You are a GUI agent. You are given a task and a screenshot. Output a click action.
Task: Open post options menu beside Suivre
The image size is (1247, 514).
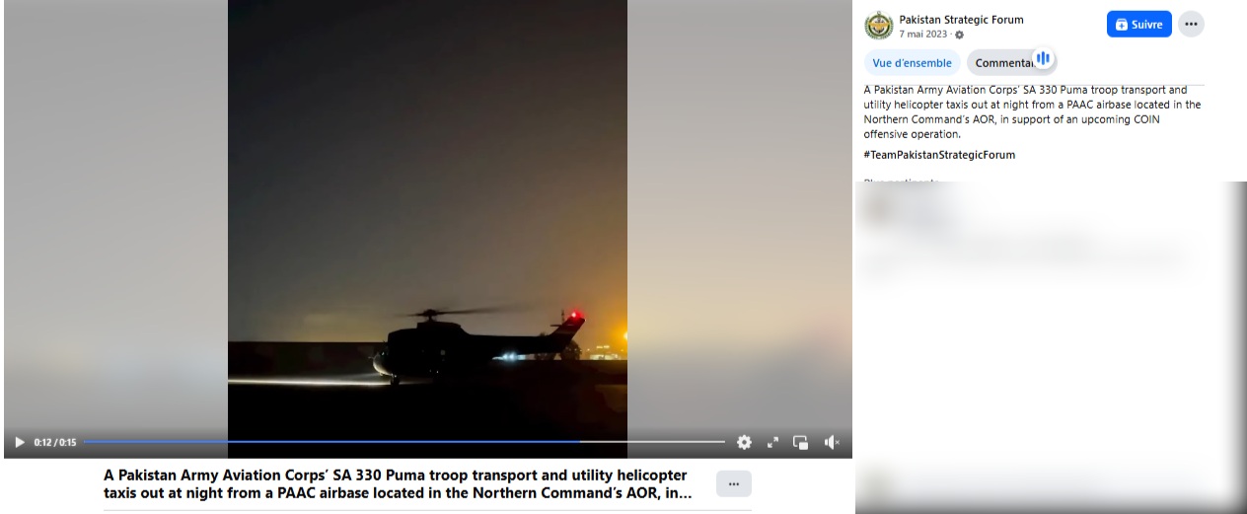pos(1191,25)
